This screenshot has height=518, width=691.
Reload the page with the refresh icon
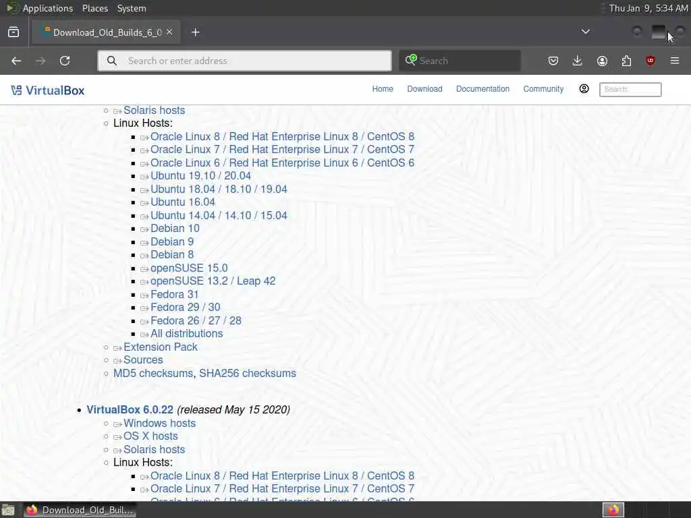point(65,61)
